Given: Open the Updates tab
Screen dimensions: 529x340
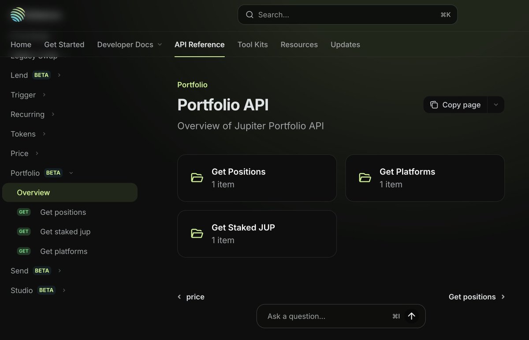Looking at the screenshot, I should 345,44.
